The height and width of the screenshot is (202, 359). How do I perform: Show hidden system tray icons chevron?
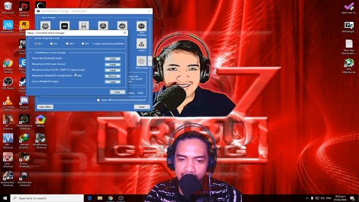click(307, 198)
